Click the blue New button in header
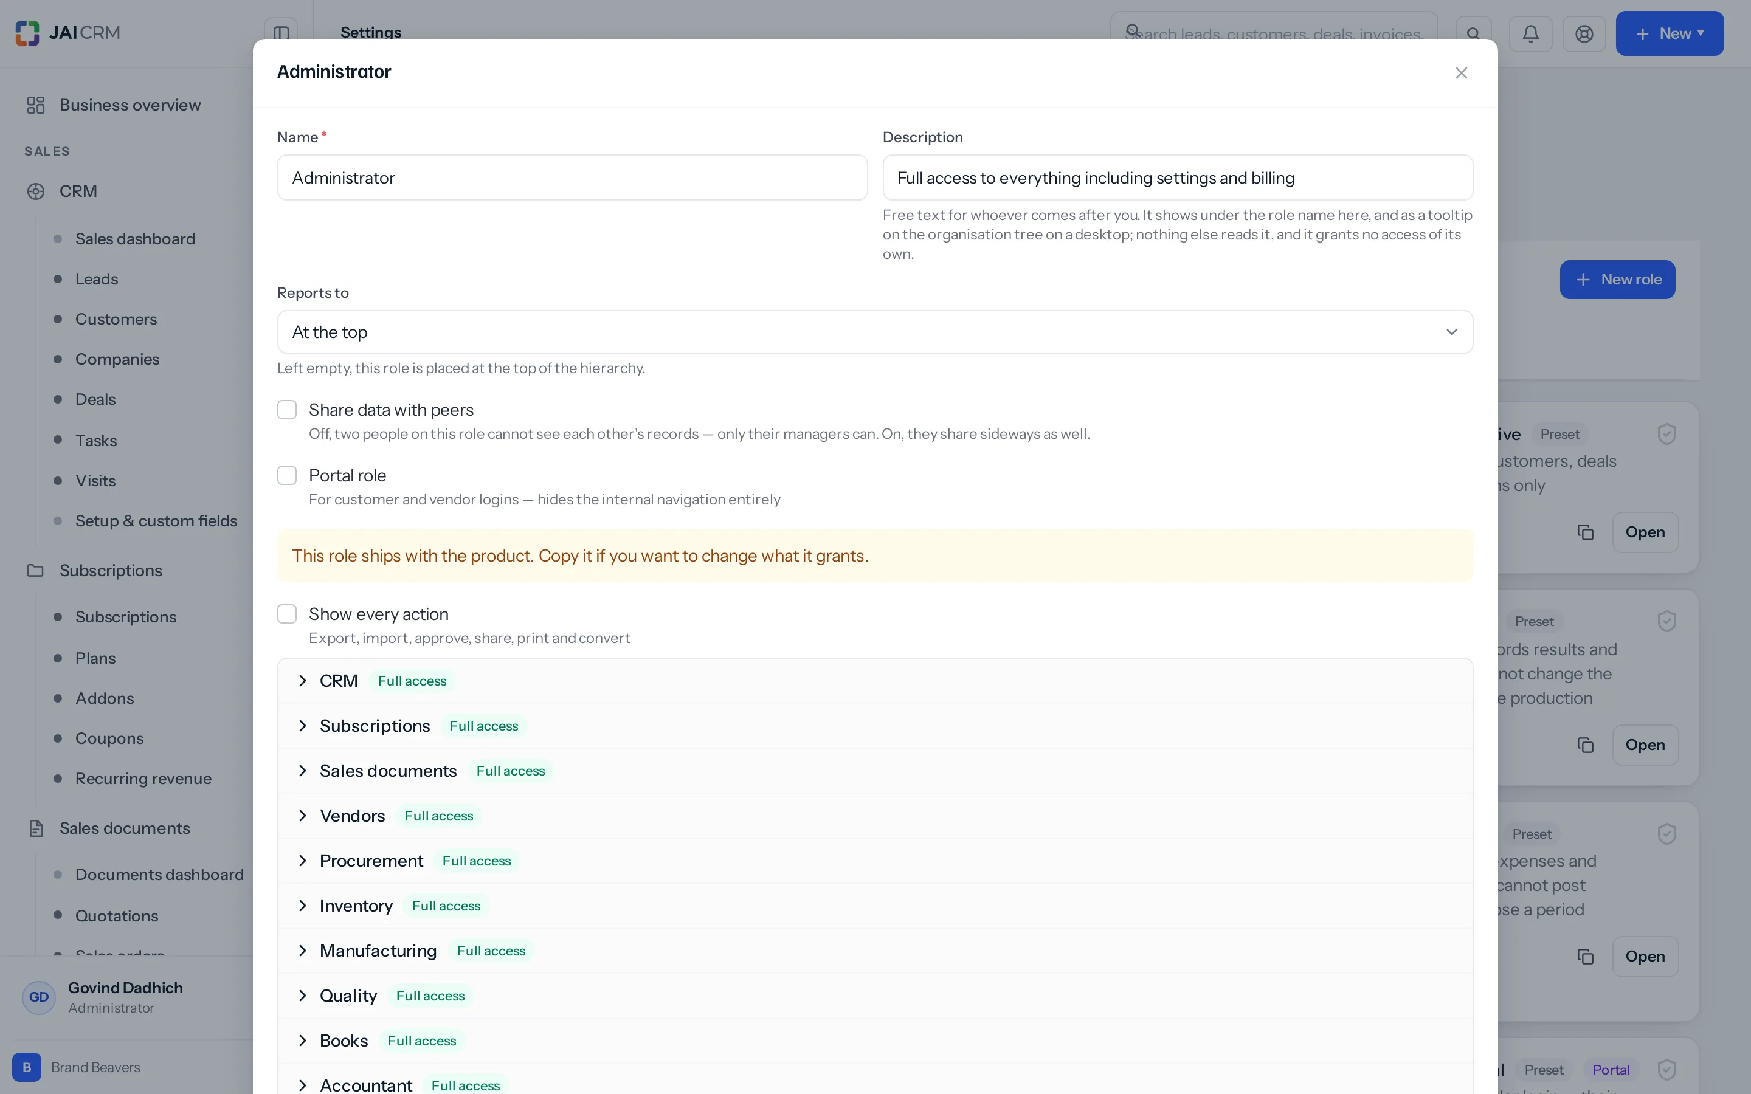The image size is (1751, 1094). tap(1670, 33)
